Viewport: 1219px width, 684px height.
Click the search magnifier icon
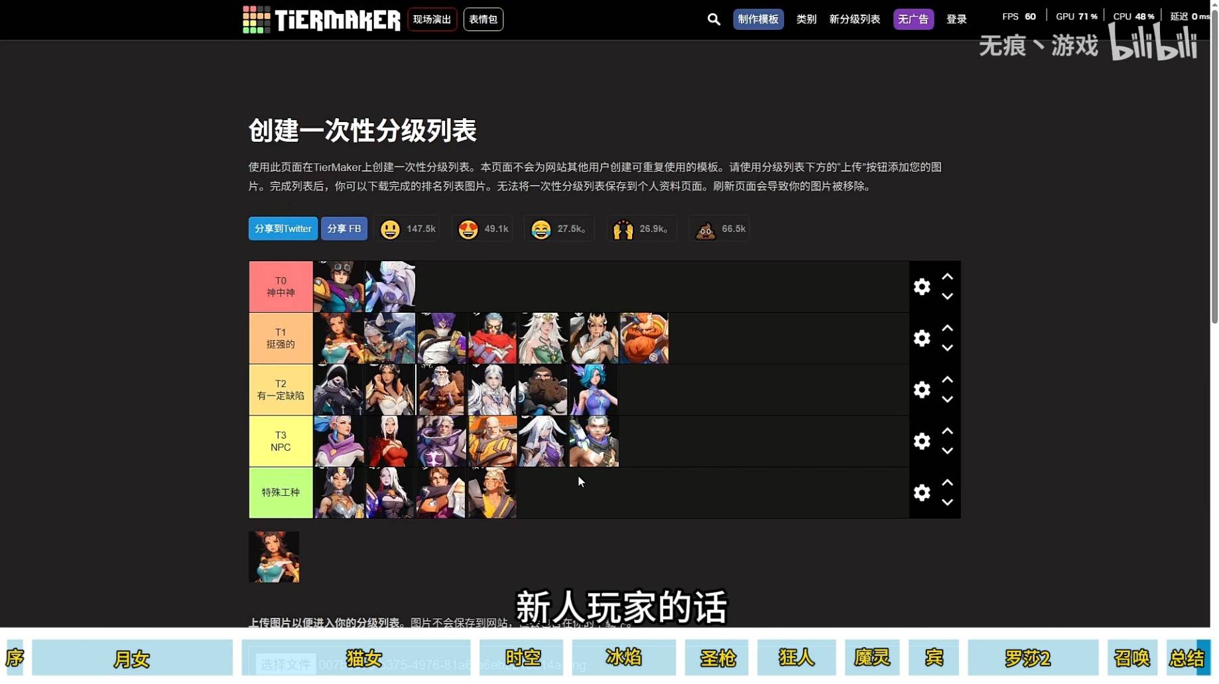click(x=714, y=19)
